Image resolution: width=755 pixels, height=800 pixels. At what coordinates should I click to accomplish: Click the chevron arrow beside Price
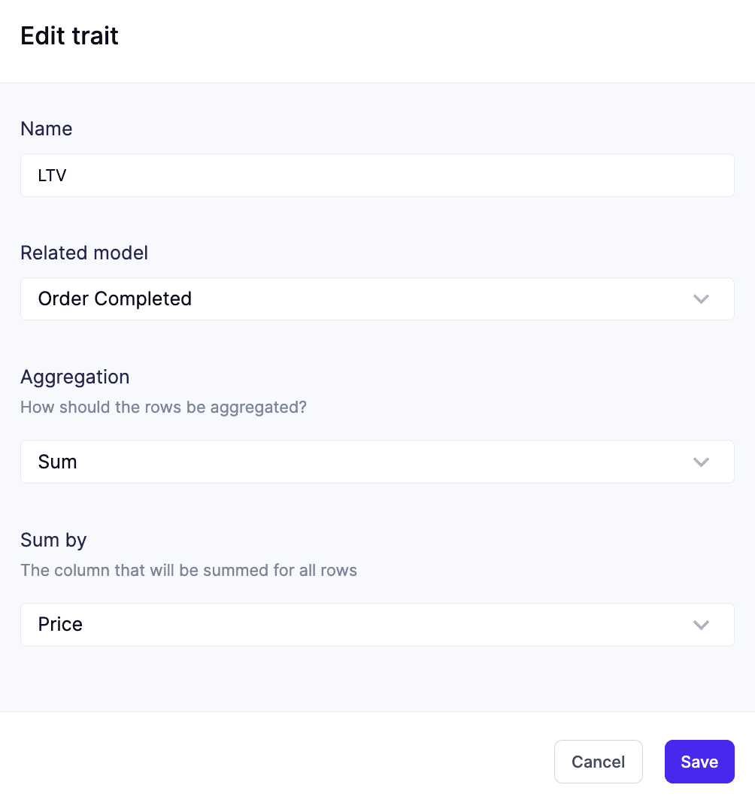pyautogui.click(x=701, y=625)
